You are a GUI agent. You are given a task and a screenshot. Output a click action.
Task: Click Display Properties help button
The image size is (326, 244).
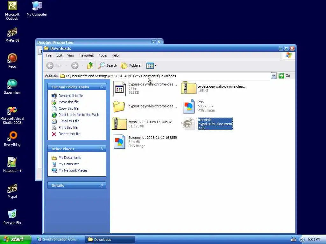[153, 42]
